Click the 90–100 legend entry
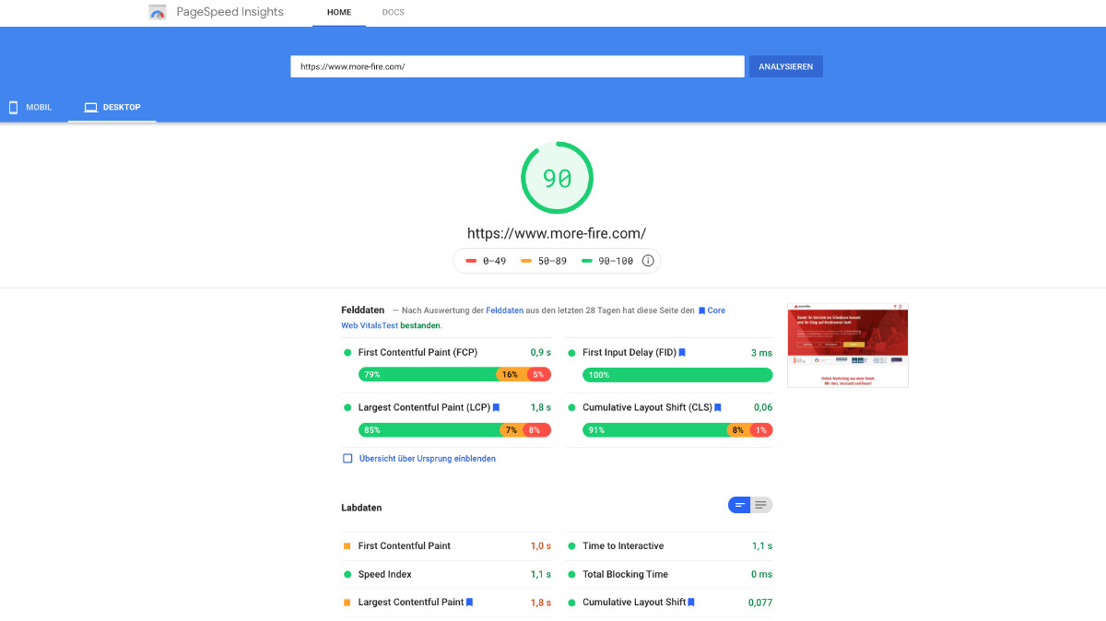The image size is (1106, 621). coord(607,261)
